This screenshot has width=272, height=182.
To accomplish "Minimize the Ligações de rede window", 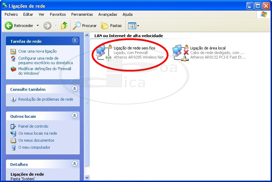I will pos(250,6).
